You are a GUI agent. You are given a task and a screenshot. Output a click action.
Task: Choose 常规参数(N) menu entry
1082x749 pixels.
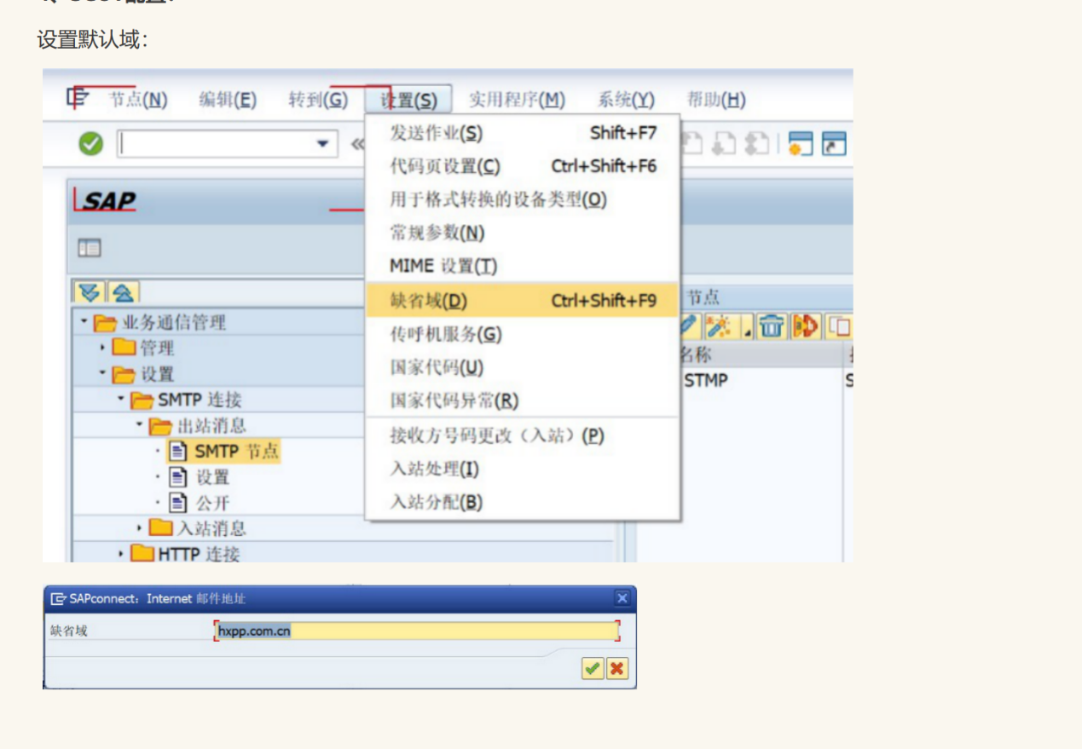pyautogui.click(x=523, y=233)
